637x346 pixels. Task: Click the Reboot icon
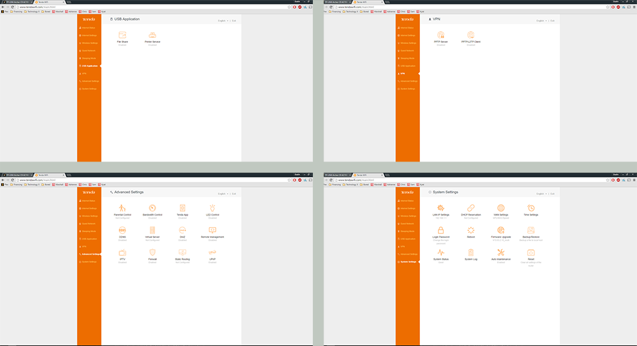[x=471, y=230]
